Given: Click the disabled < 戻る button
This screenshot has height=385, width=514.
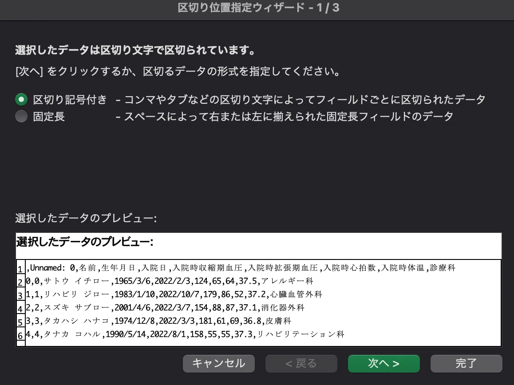Looking at the screenshot, I should click(x=301, y=363).
